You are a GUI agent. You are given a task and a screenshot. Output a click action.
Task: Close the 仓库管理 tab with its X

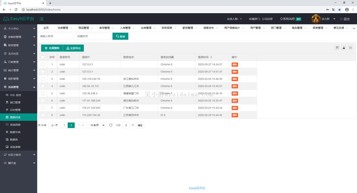71,28
